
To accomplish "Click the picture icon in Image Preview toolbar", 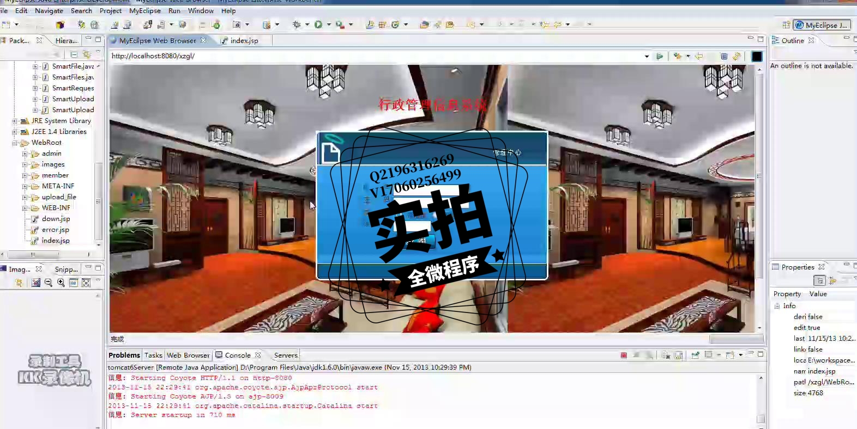I will point(36,283).
